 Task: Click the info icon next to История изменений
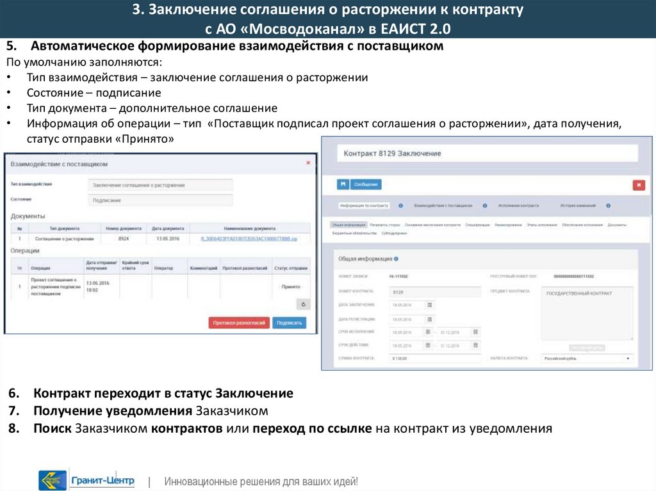[608, 205]
